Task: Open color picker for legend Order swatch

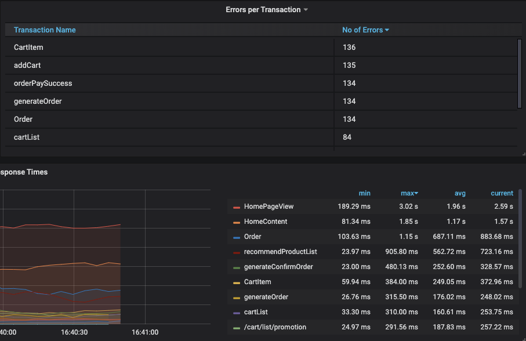Action: click(x=237, y=238)
